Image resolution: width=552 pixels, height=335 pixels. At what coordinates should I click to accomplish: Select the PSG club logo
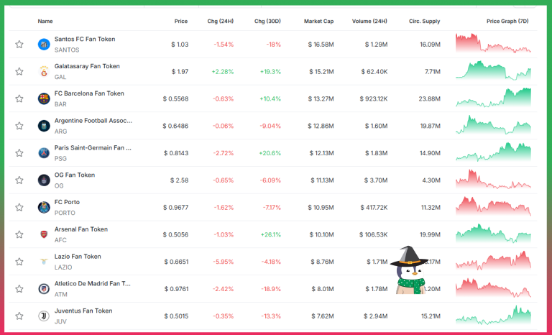tap(44, 153)
